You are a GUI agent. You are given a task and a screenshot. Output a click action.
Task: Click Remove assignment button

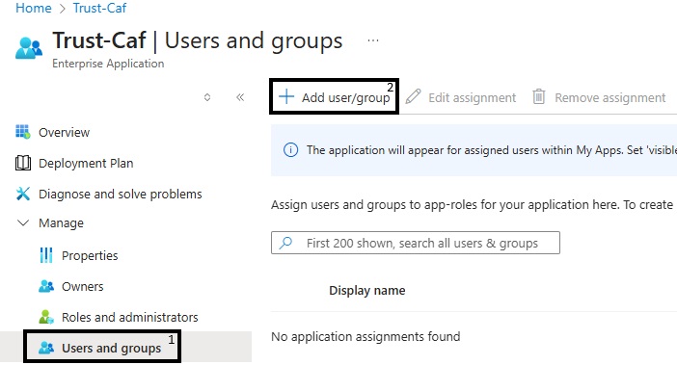pos(599,97)
